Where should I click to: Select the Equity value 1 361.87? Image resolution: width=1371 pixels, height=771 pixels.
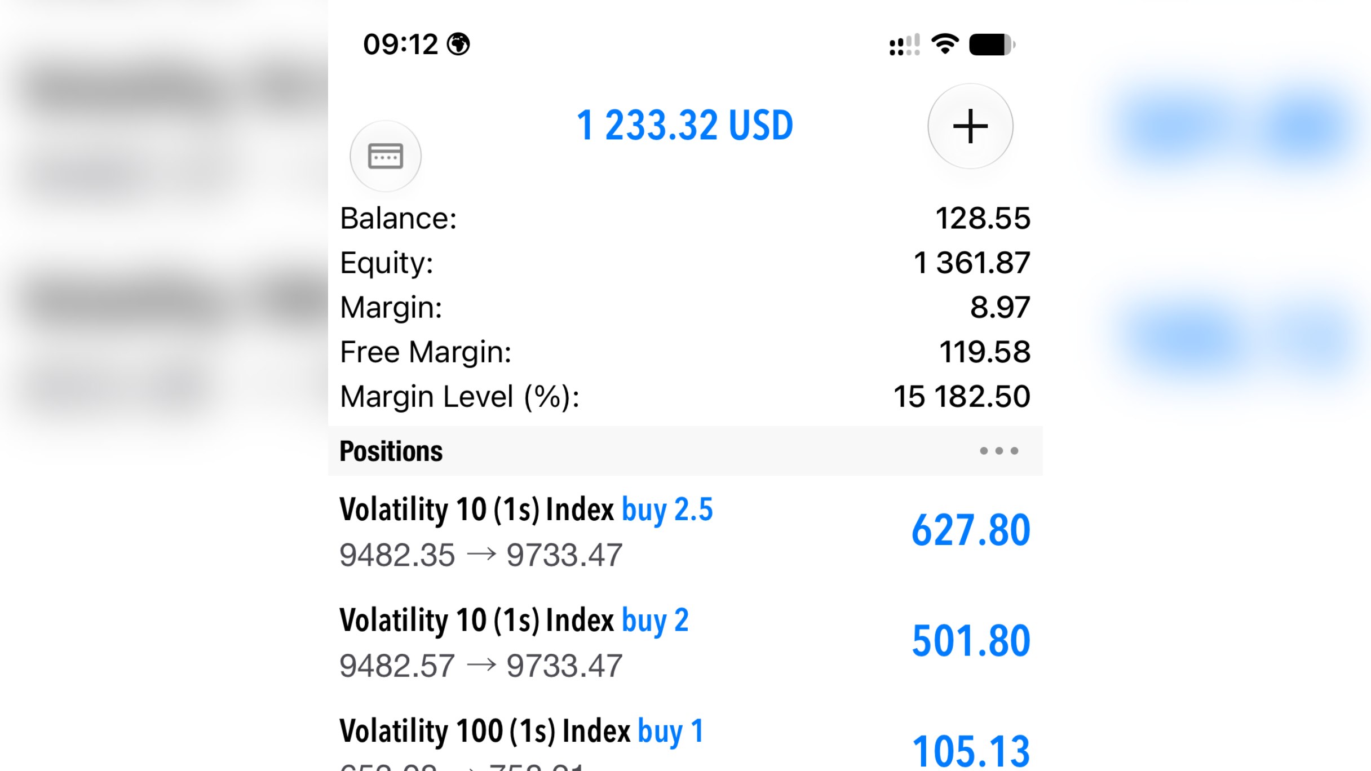[972, 263]
